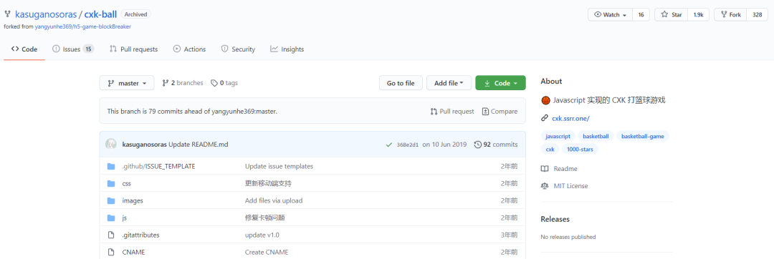
Task: Click the tags icon next to 0 tags
Action: point(214,83)
